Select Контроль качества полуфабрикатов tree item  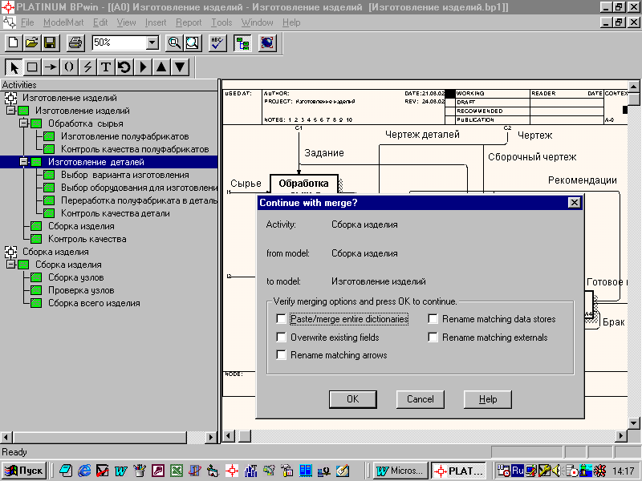pyautogui.click(x=135, y=149)
